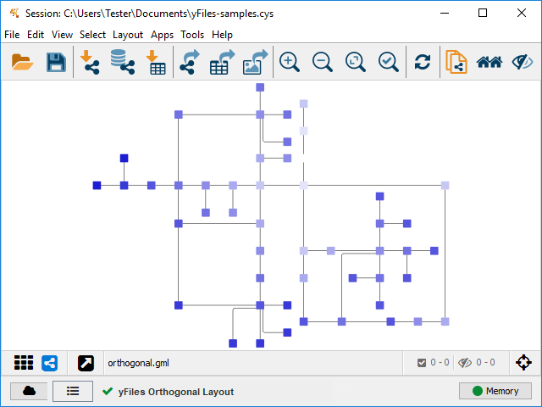Image resolution: width=542 pixels, height=407 pixels.
Task: Open the Edit menu
Action: pos(36,35)
